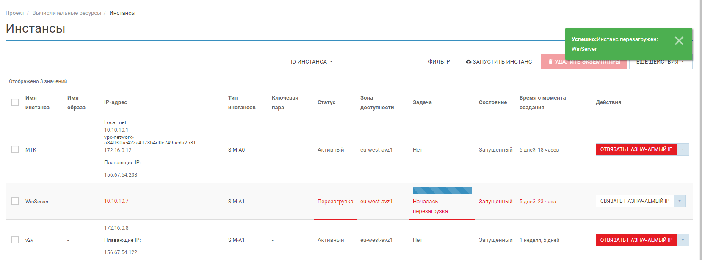Check the WinServer instance checkbox
Image resolution: width=702 pixels, height=260 pixels.
click(15, 201)
